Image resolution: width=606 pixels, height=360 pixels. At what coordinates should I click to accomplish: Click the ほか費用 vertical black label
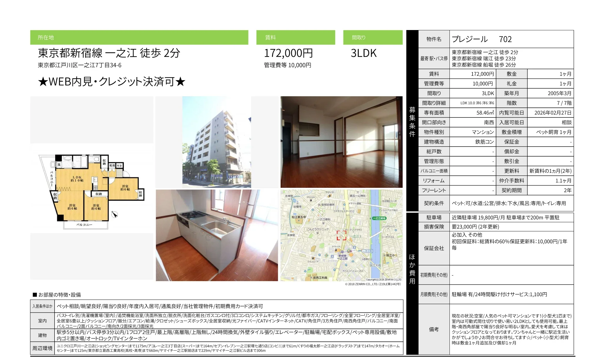coord(412,269)
